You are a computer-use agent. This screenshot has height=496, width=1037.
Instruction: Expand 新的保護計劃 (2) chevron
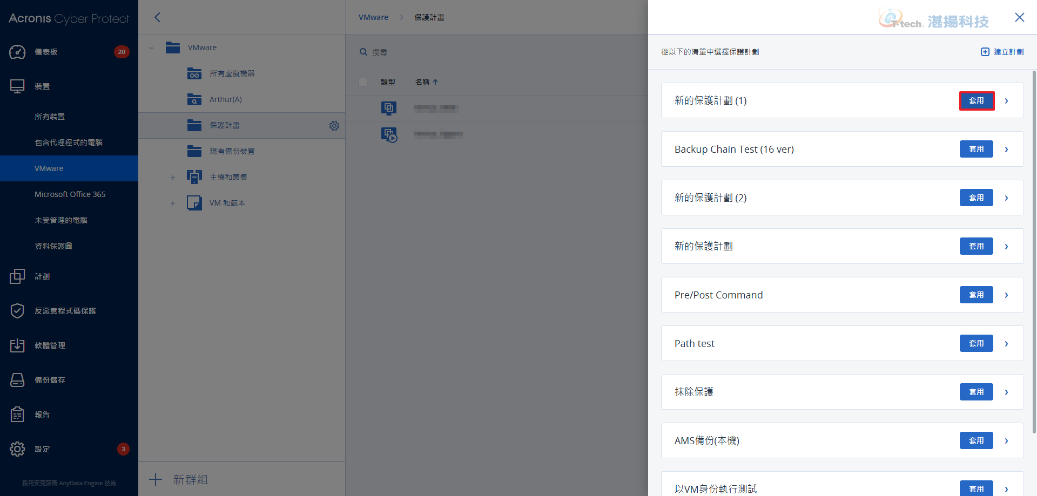[1007, 198]
